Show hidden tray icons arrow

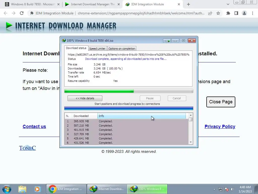214,189
